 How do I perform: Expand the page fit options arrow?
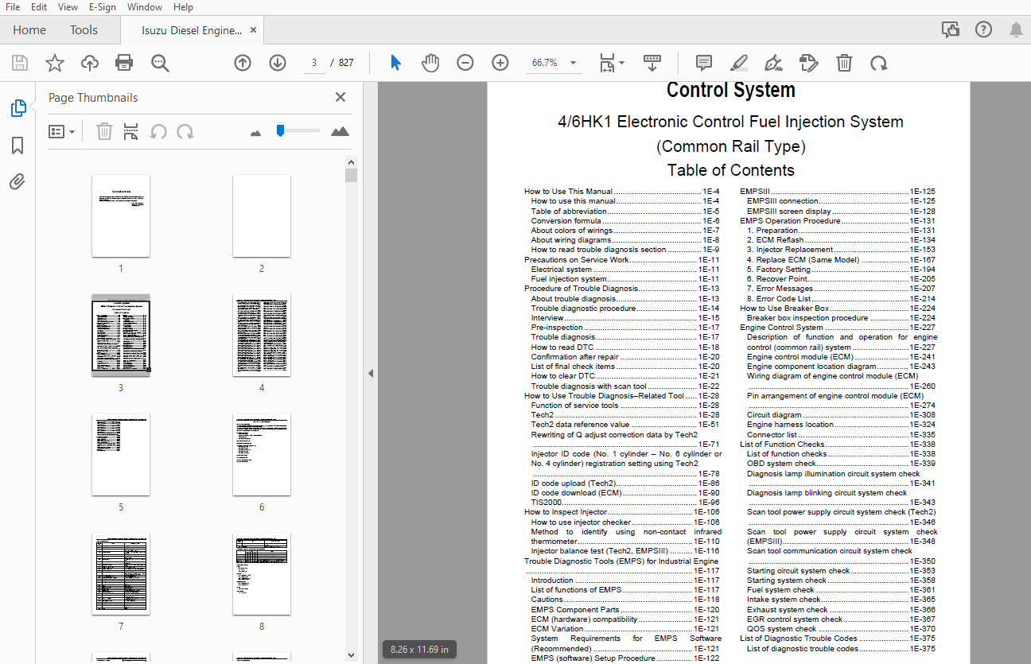click(x=621, y=63)
